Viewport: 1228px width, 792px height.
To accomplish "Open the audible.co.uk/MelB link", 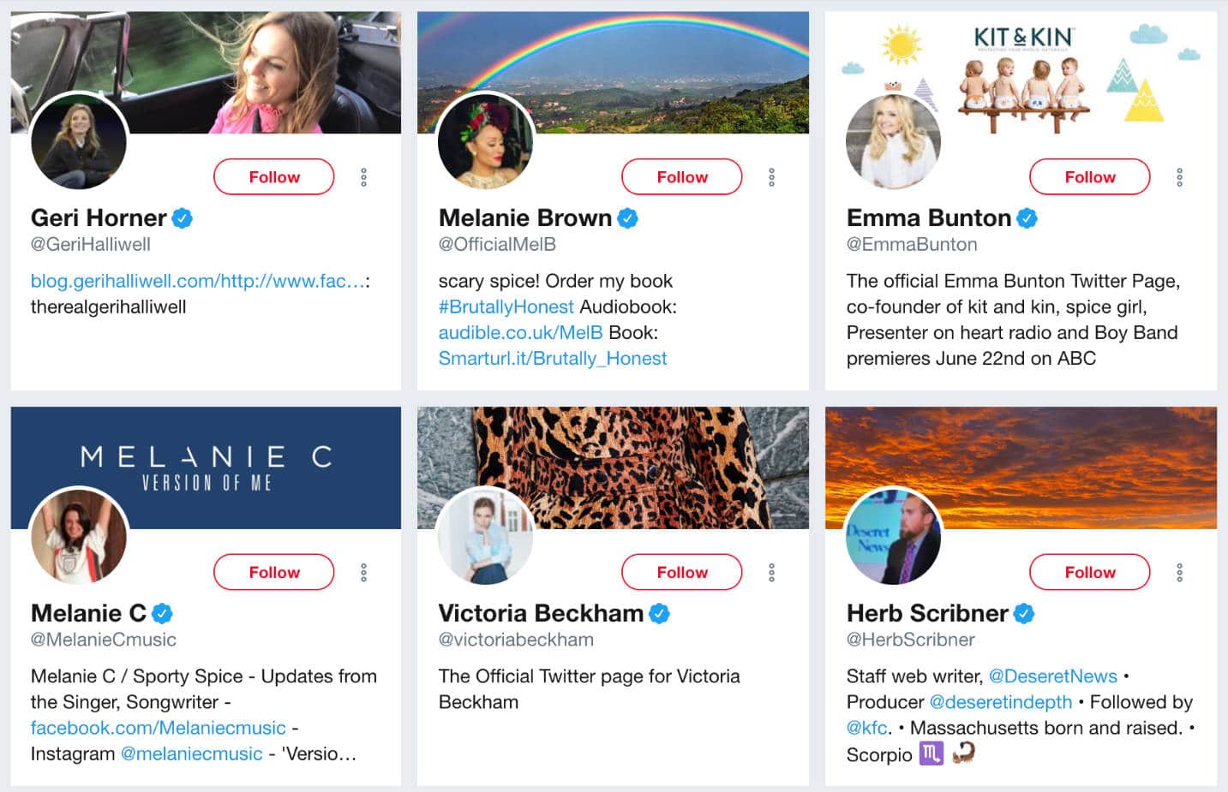I will [520, 333].
